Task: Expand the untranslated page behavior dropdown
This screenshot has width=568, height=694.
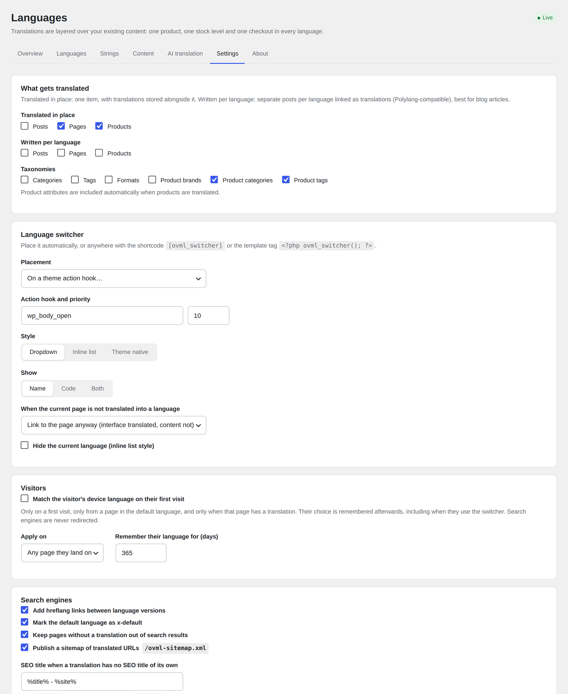Action: [x=114, y=425]
